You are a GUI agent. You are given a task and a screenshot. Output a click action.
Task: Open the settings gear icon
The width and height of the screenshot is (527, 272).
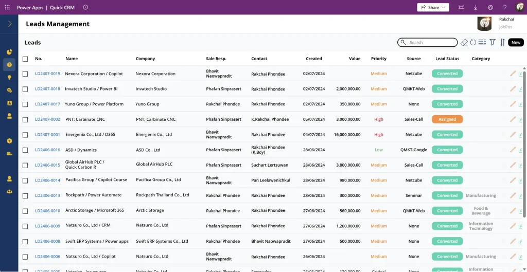[x=490, y=7]
